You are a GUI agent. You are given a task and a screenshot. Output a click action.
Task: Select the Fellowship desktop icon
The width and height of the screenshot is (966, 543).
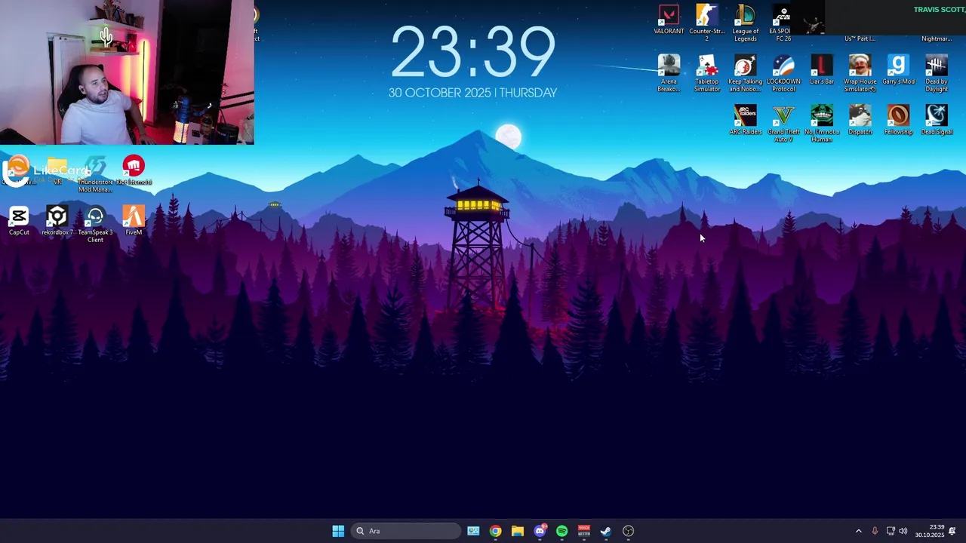click(x=898, y=121)
